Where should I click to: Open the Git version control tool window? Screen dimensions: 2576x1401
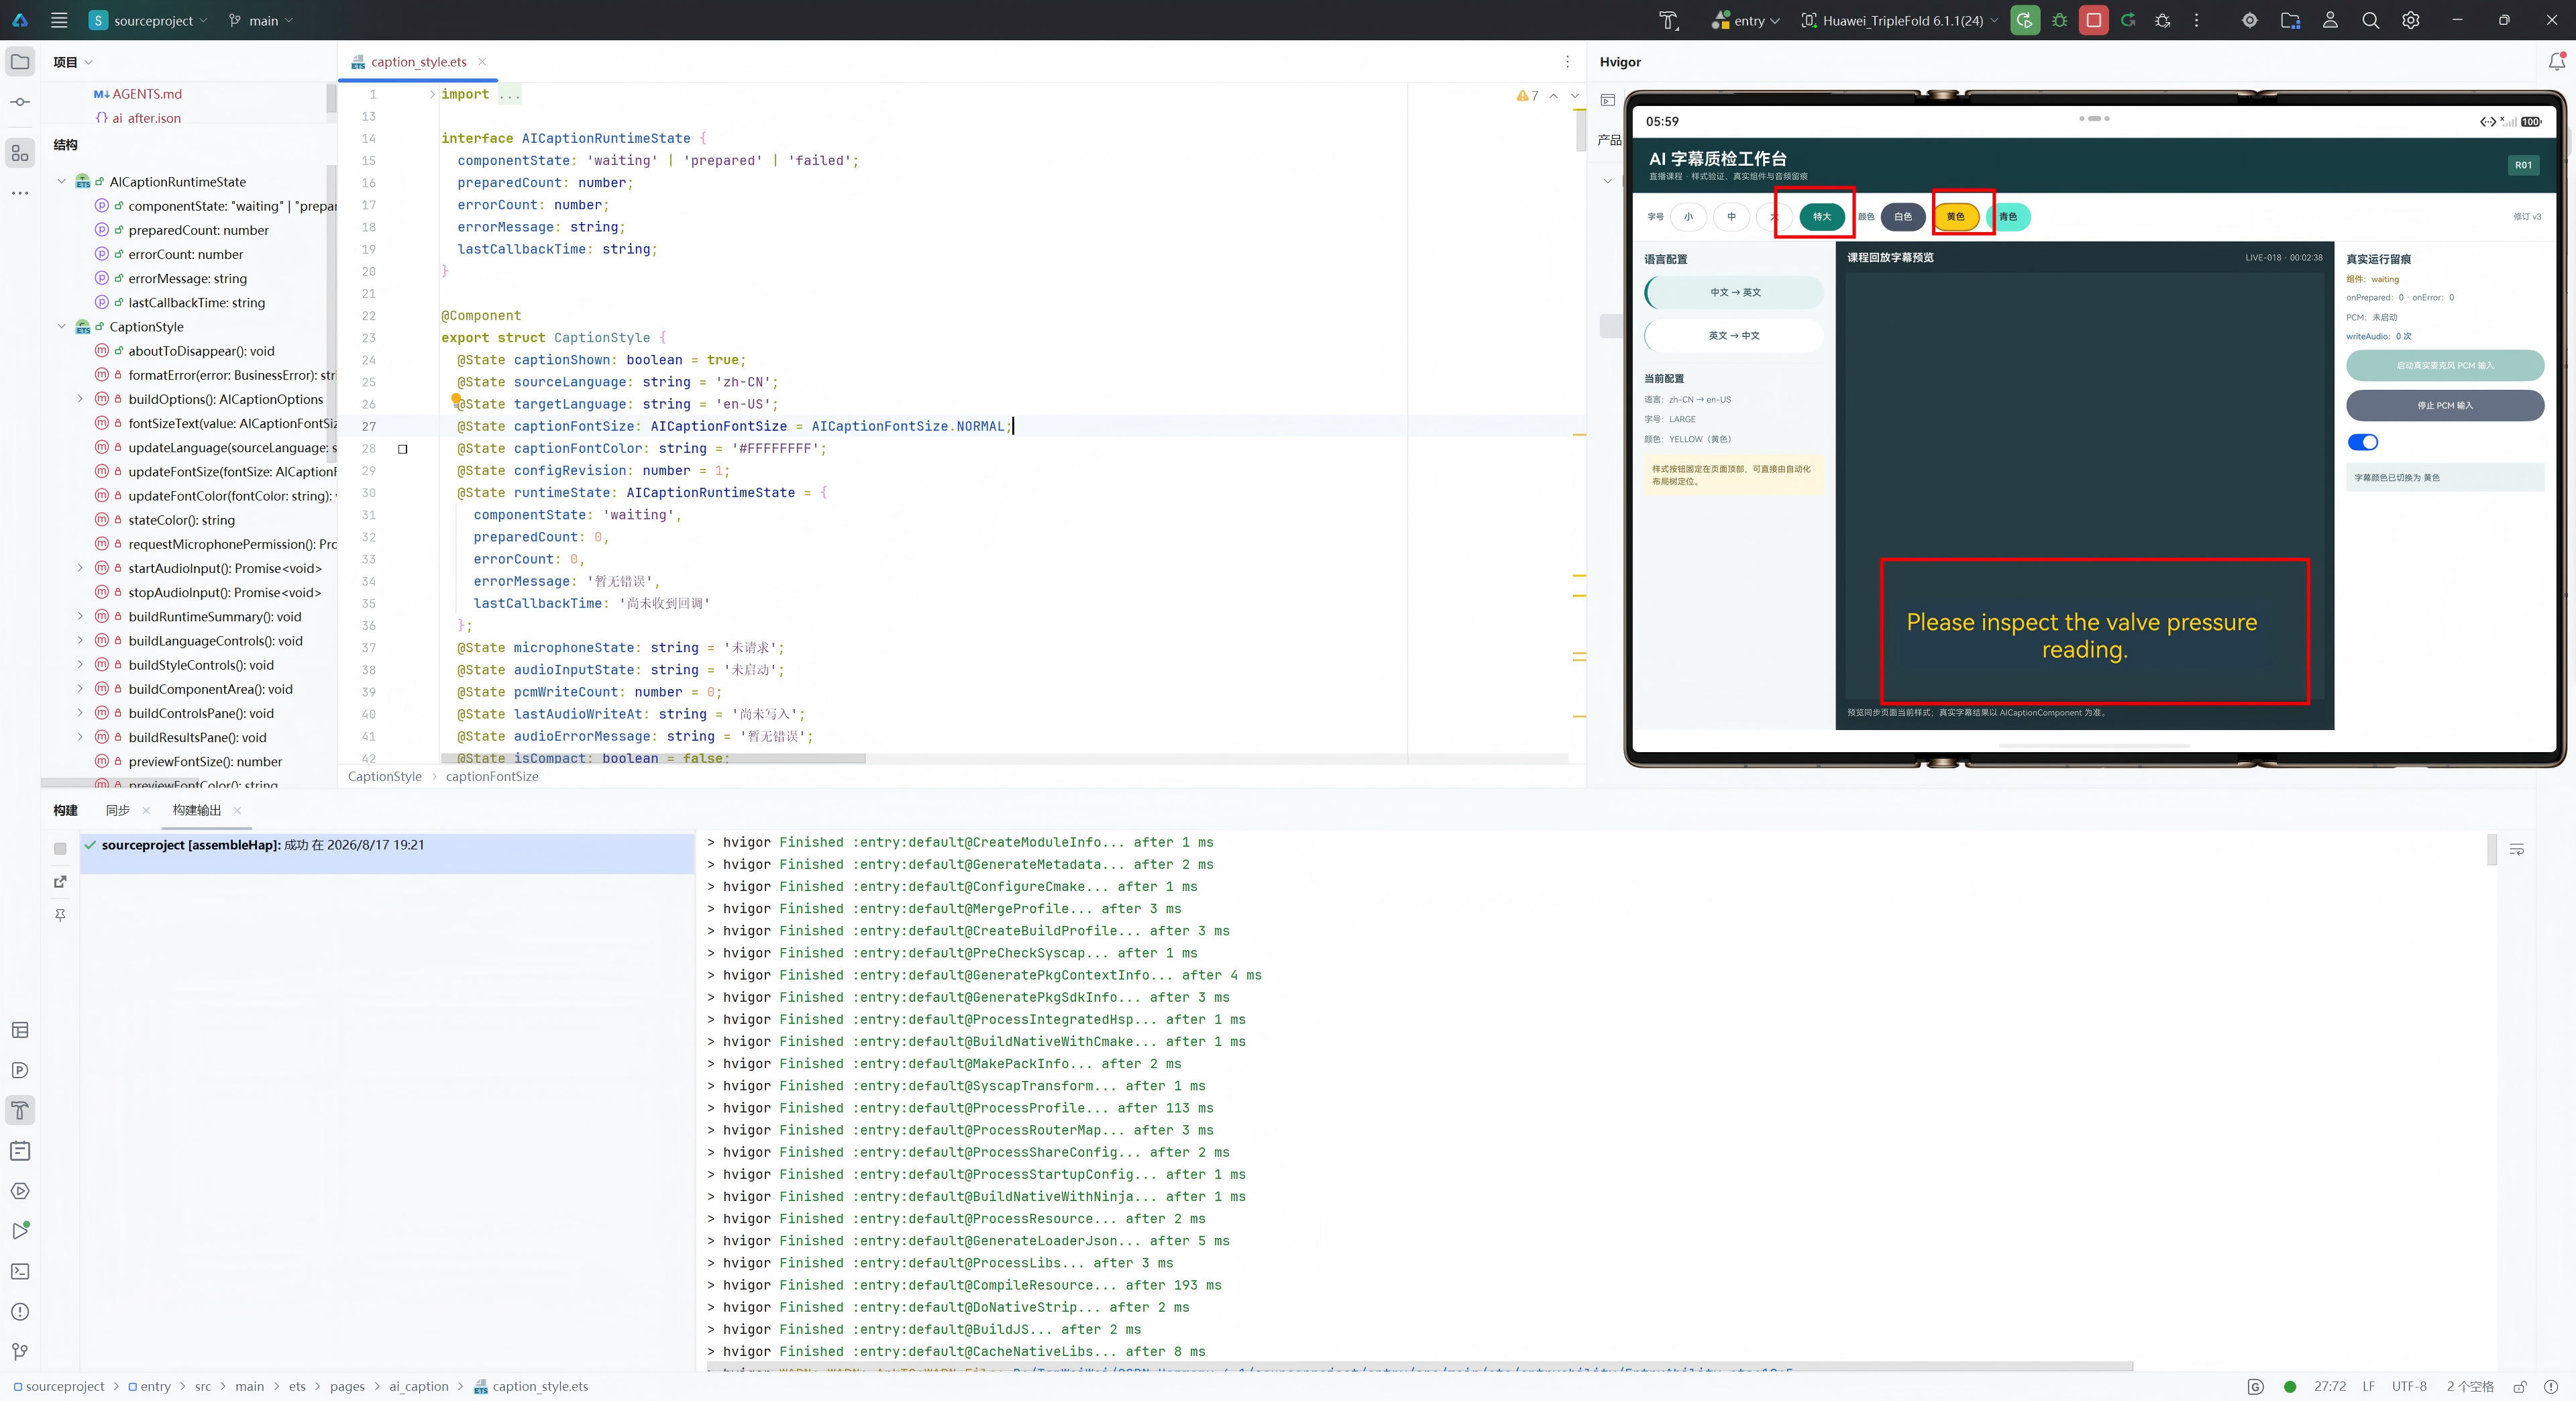tap(20, 1351)
